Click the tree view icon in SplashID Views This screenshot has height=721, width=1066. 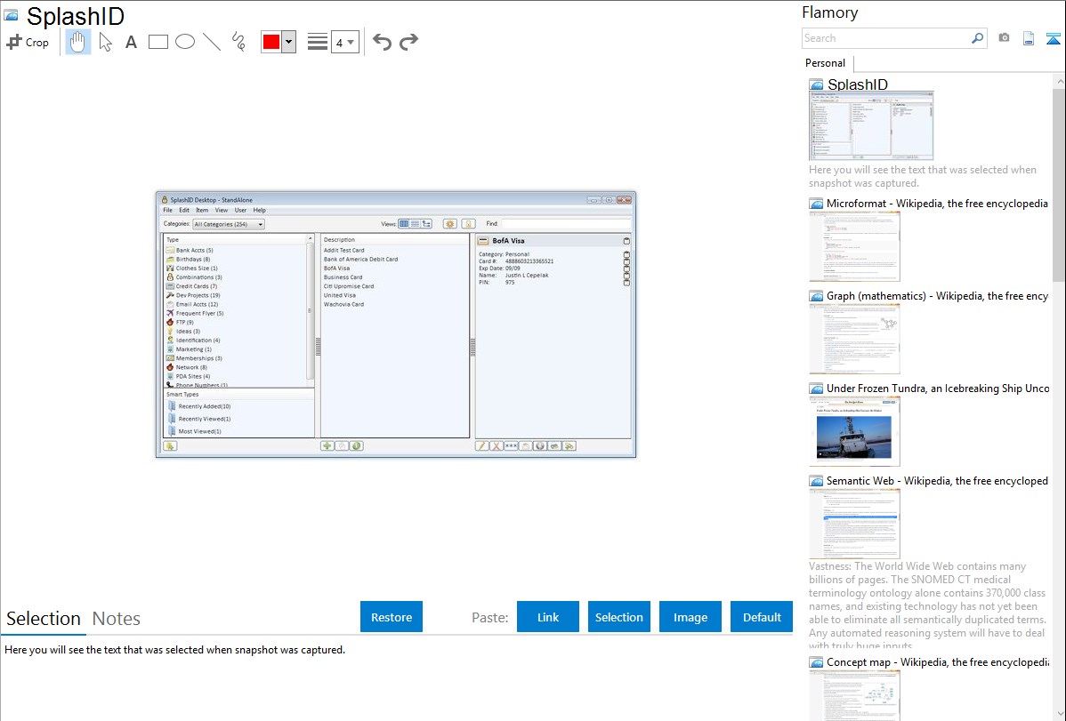point(426,223)
